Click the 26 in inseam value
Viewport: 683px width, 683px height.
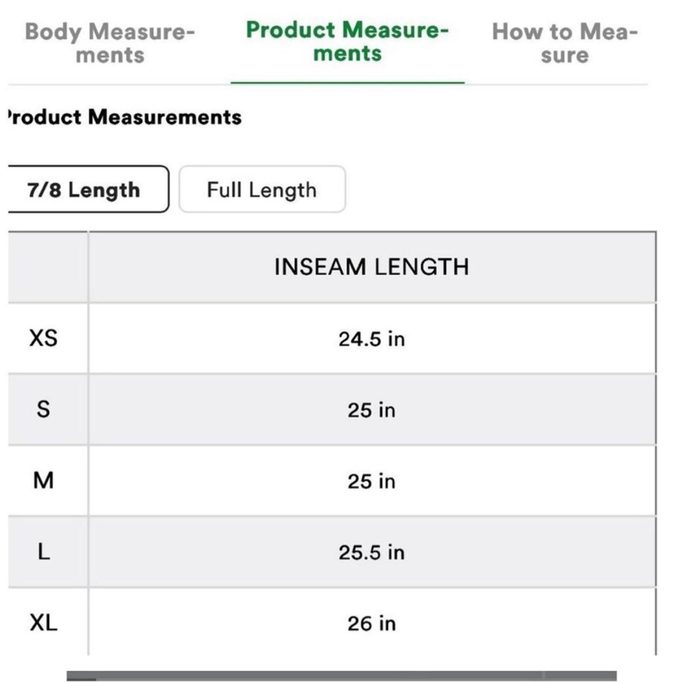click(x=371, y=624)
